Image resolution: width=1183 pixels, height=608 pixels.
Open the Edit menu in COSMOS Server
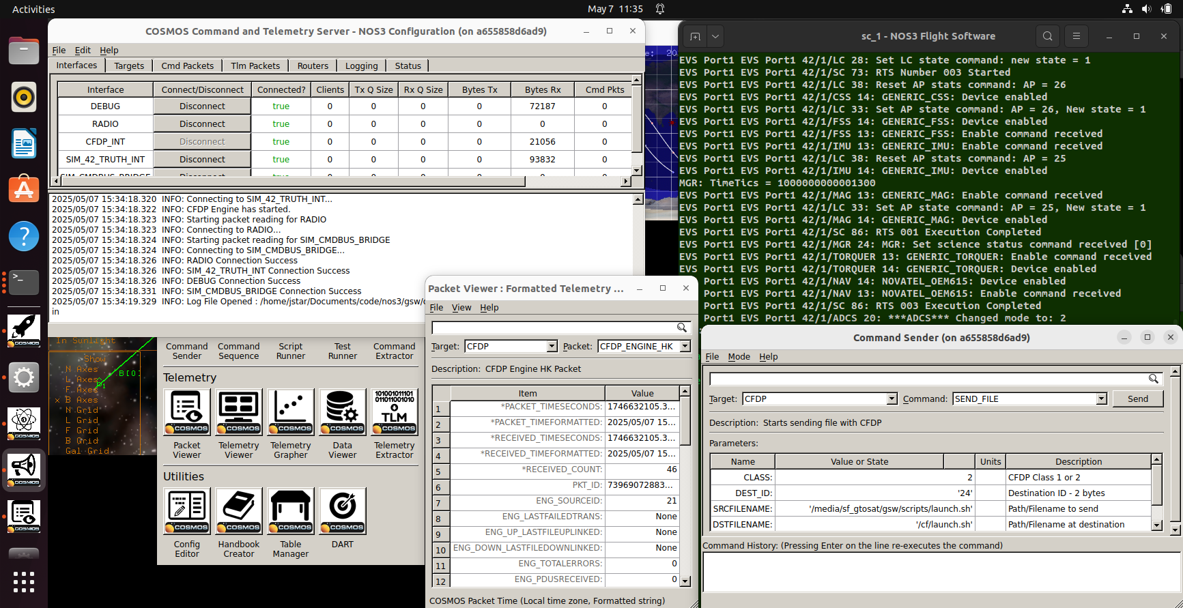(83, 50)
